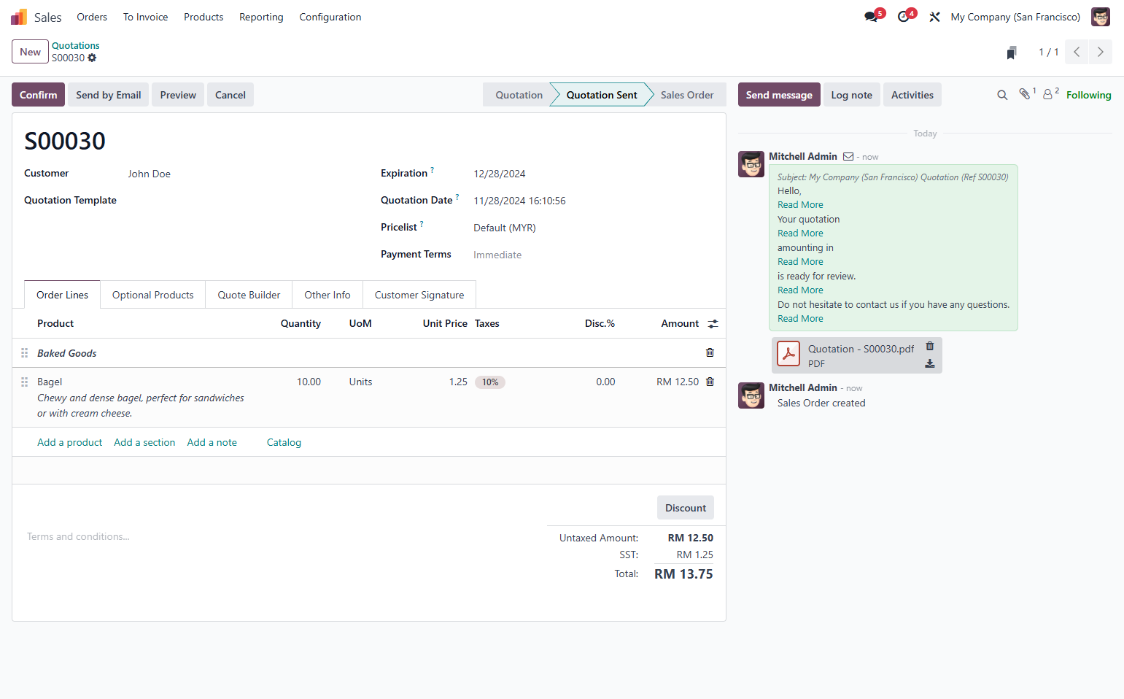
Task: Open column settings for order lines
Action: tap(713, 323)
